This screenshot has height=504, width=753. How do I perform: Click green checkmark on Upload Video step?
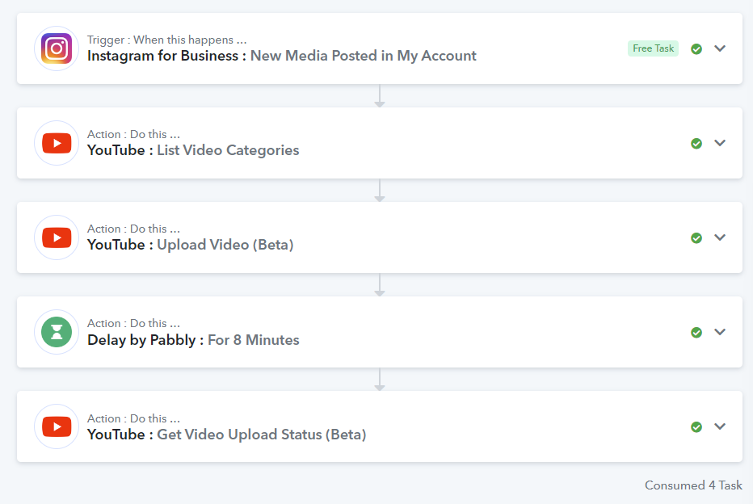696,238
